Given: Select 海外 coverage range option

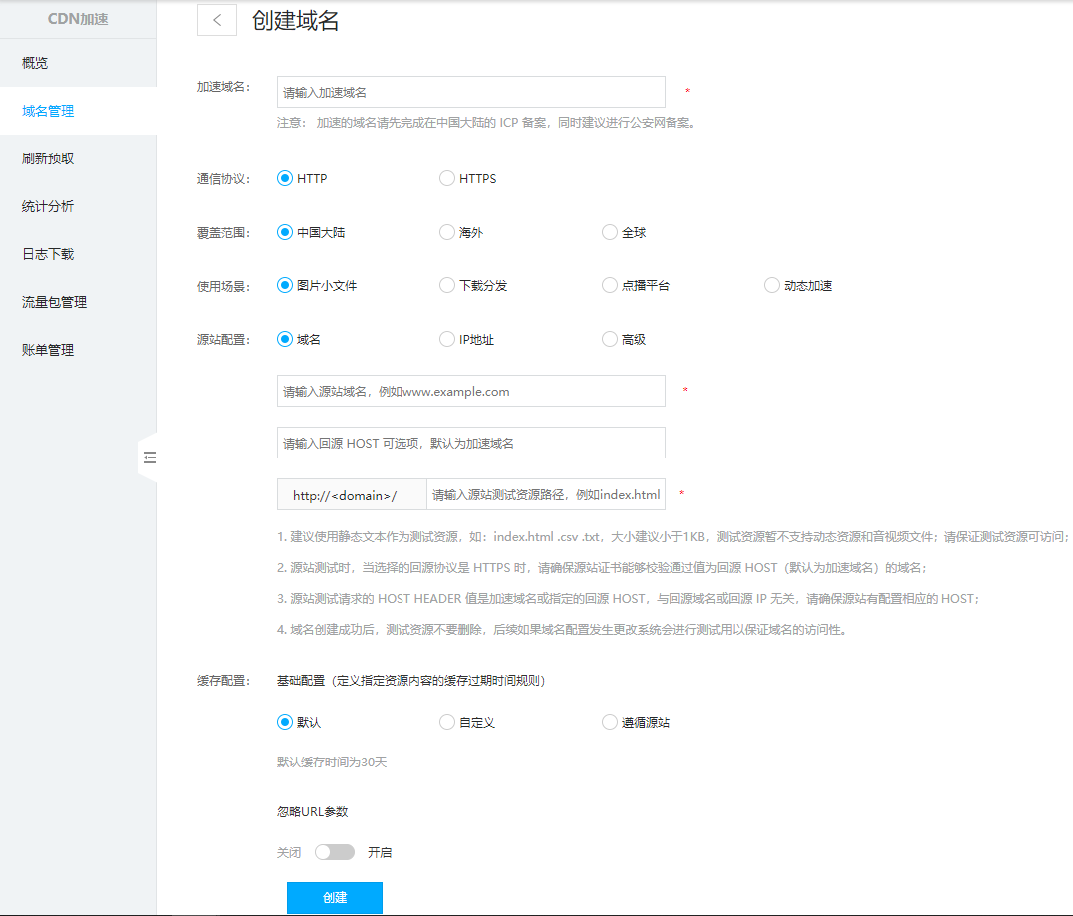Looking at the screenshot, I should pyautogui.click(x=447, y=232).
